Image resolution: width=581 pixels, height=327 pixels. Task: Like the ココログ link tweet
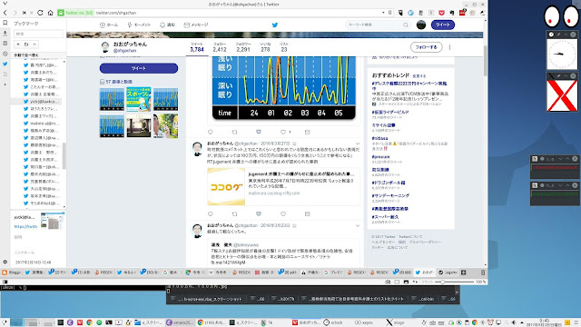click(283, 214)
